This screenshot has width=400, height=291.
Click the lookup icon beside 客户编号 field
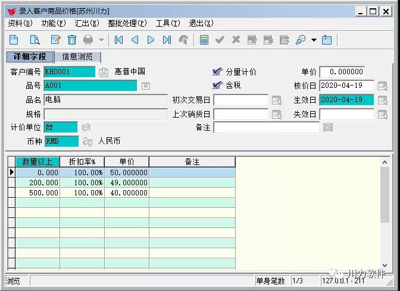point(104,72)
